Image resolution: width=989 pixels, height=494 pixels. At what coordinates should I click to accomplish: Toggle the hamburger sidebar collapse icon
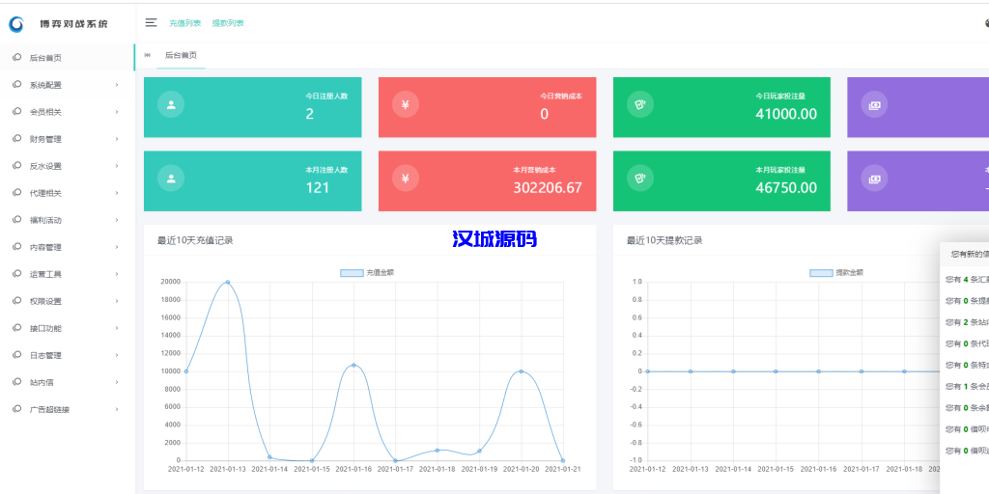[x=151, y=23]
